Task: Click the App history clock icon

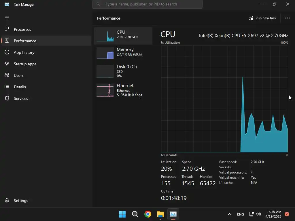Action: [7, 52]
